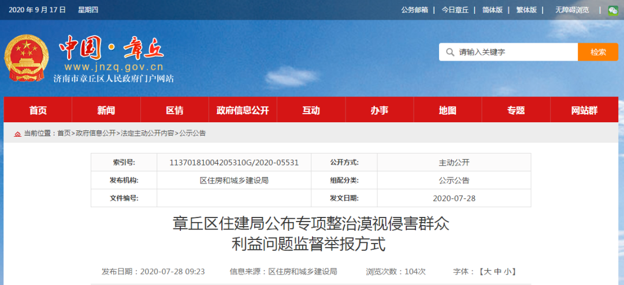
Task: Click the 发文日期 label cell
Action: click(x=344, y=198)
